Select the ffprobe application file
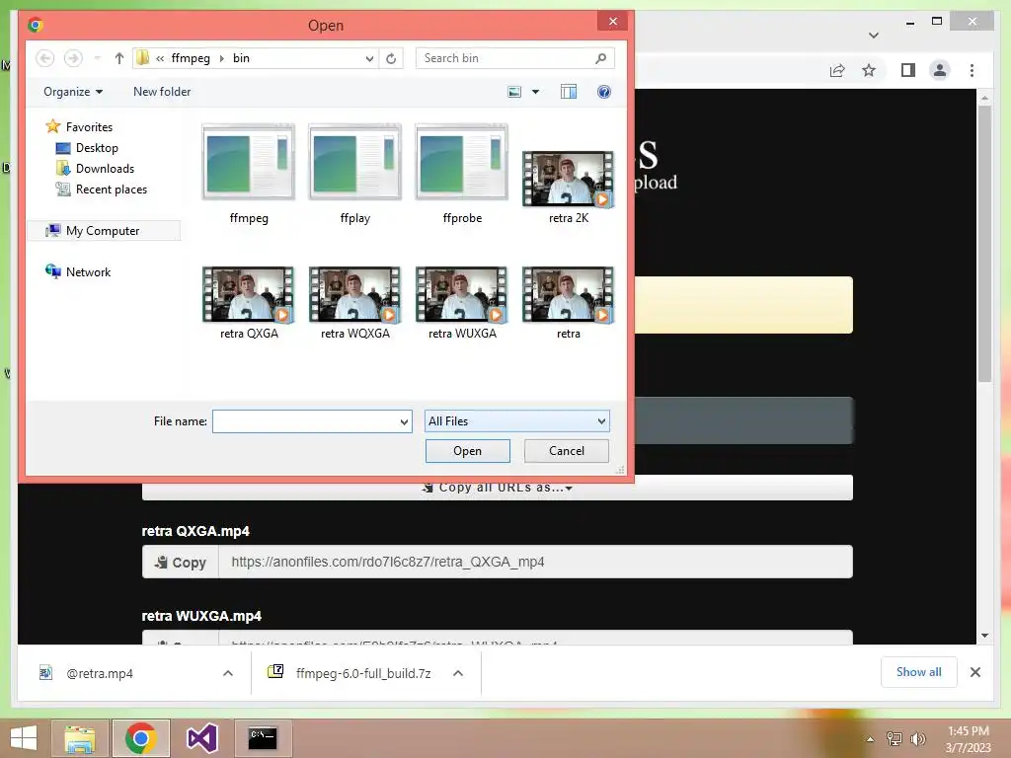1011x758 pixels. (462, 174)
